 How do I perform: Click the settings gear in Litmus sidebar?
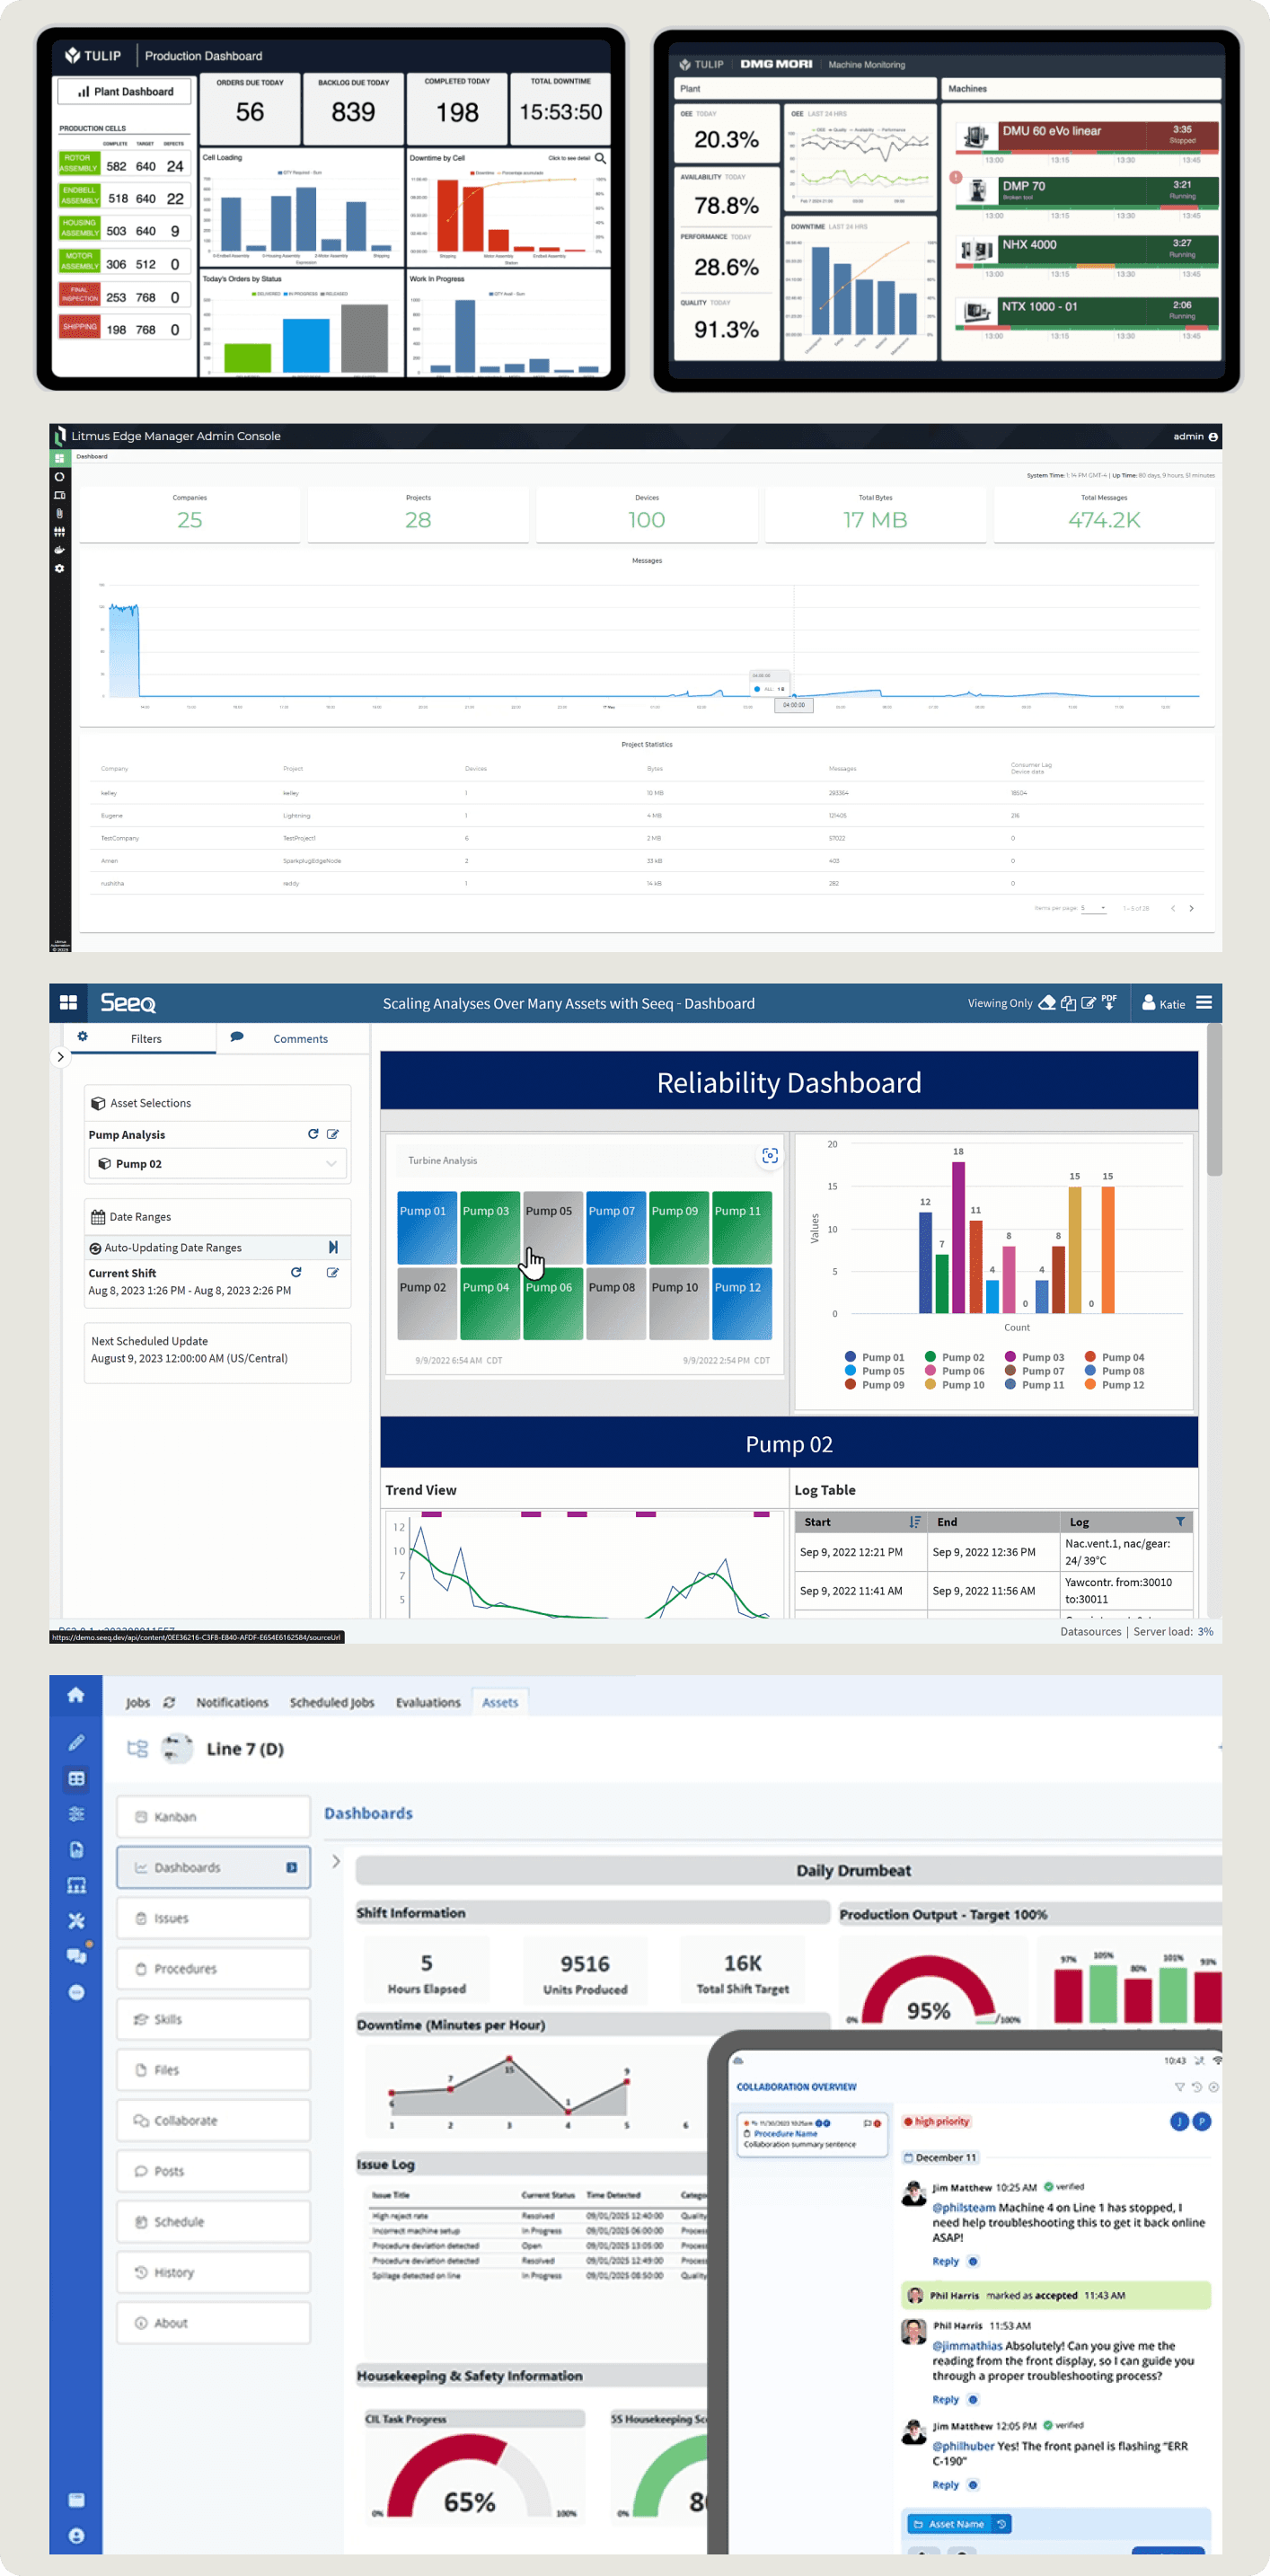(x=59, y=568)
